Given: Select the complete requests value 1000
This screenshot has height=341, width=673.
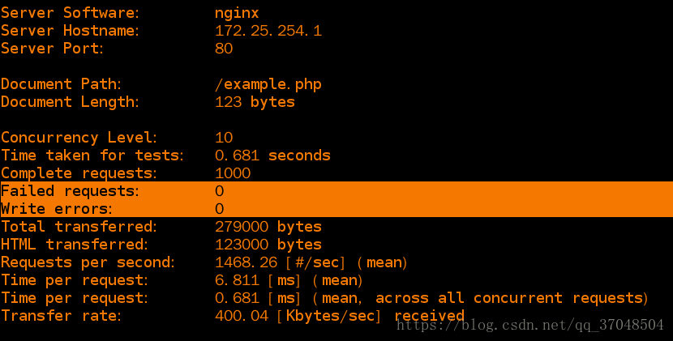Looking at the screenshot, I should pos(233,173).
